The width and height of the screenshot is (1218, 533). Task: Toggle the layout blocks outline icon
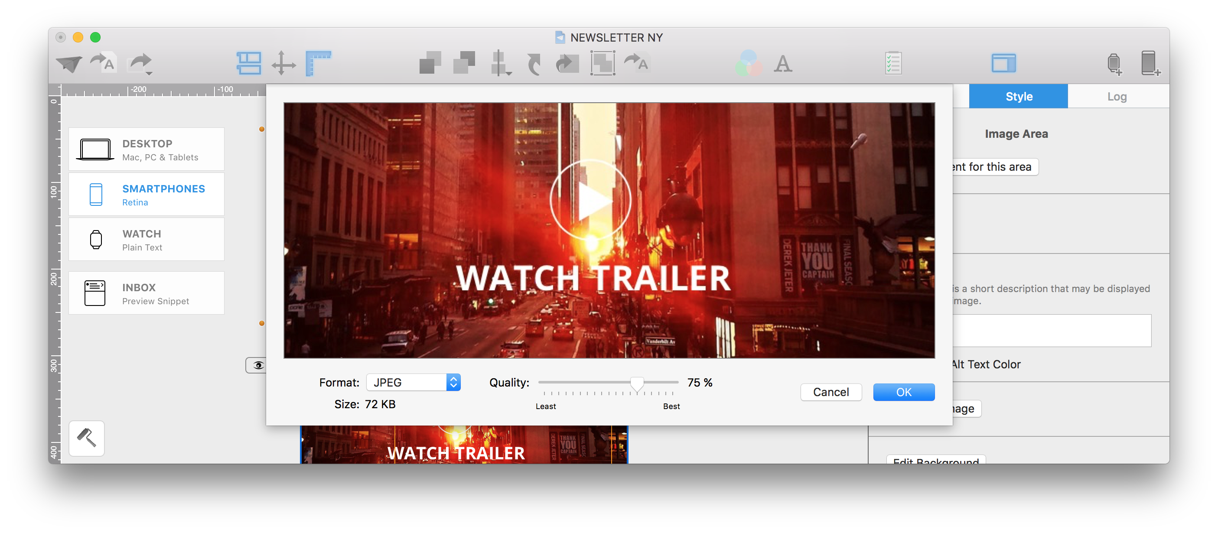click(x=249, y=63)
